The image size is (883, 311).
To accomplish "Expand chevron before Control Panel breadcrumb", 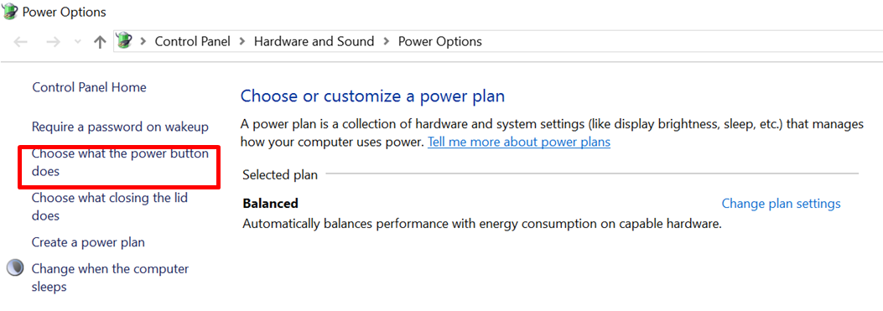I will point(143,42).
